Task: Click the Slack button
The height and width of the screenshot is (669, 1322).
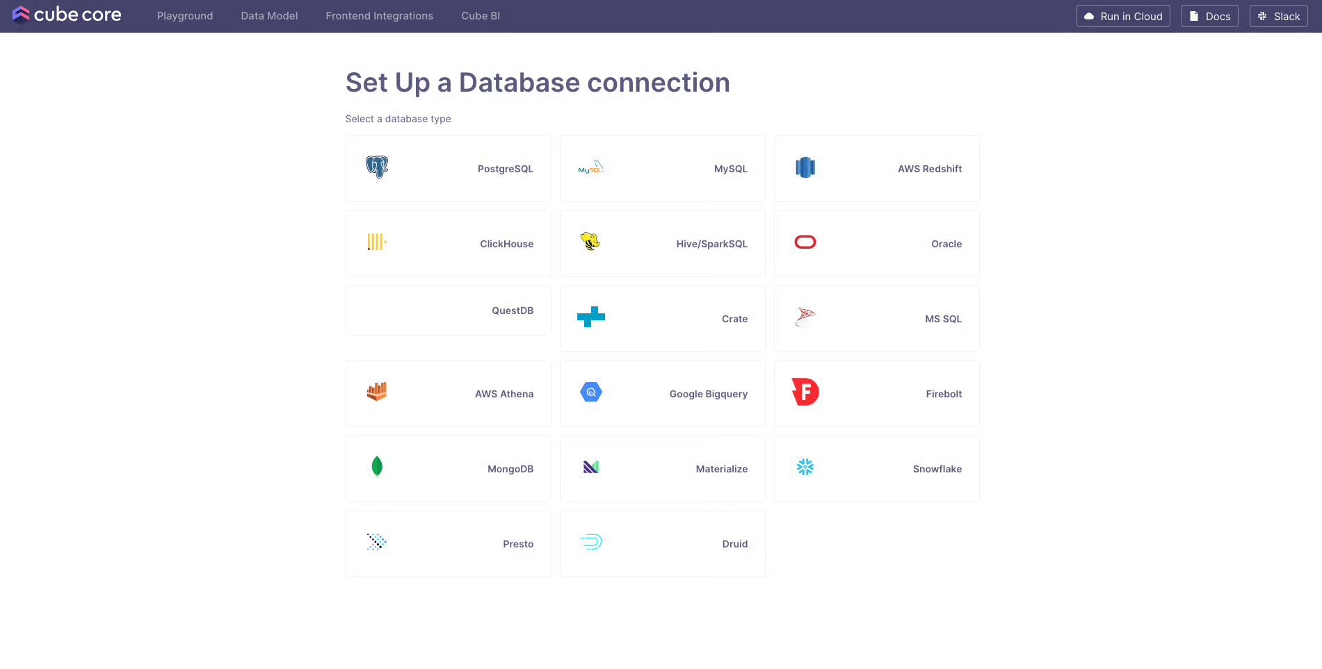Action: [x=1278, y=16]
